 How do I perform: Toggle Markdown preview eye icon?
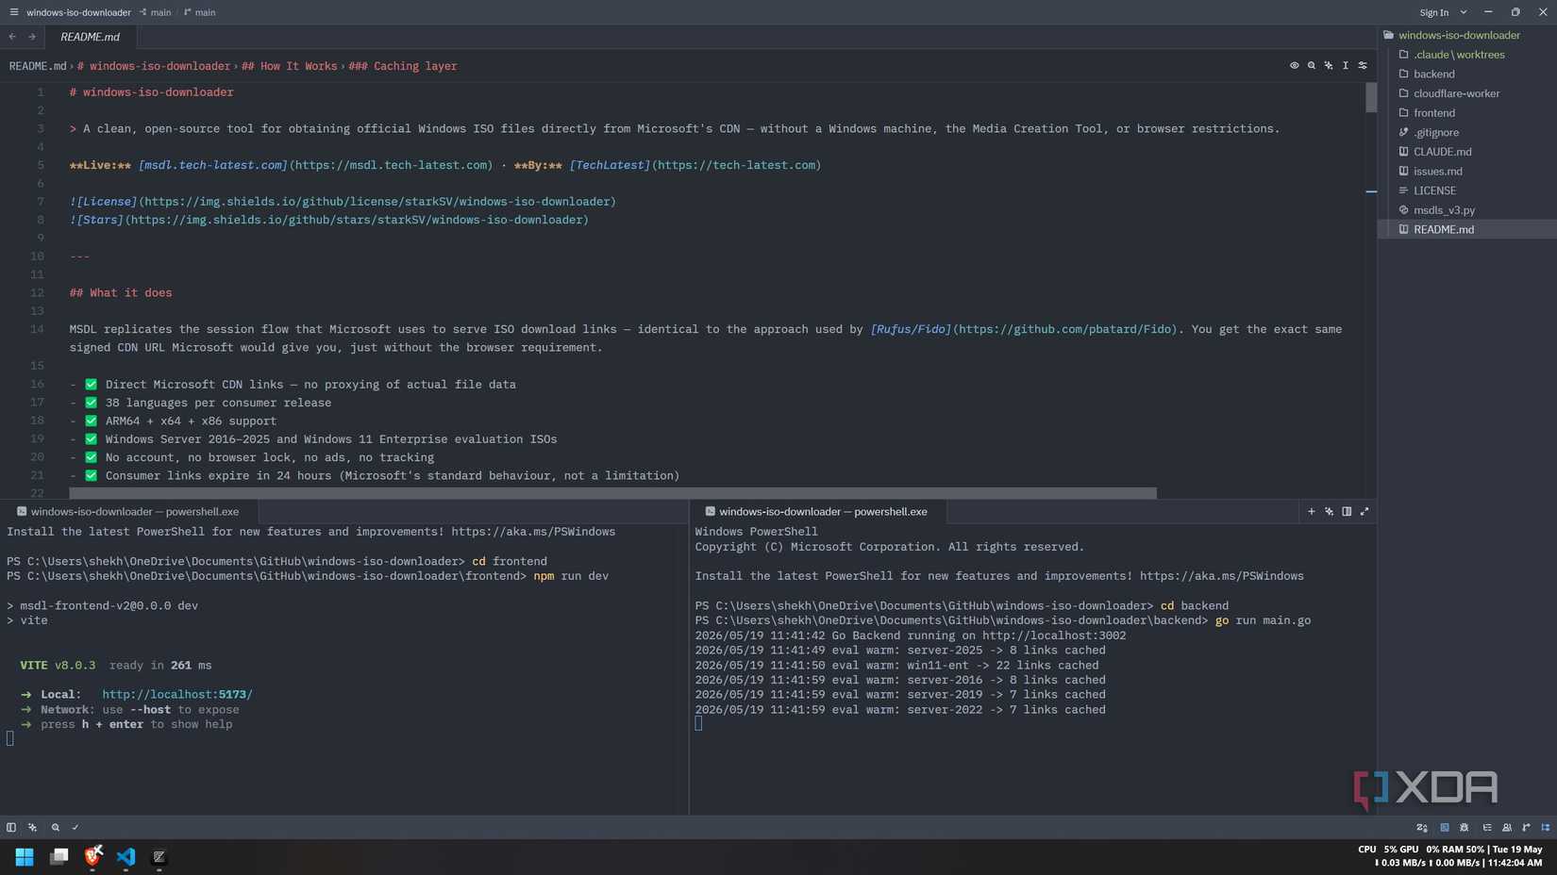tap(1294, 66)
